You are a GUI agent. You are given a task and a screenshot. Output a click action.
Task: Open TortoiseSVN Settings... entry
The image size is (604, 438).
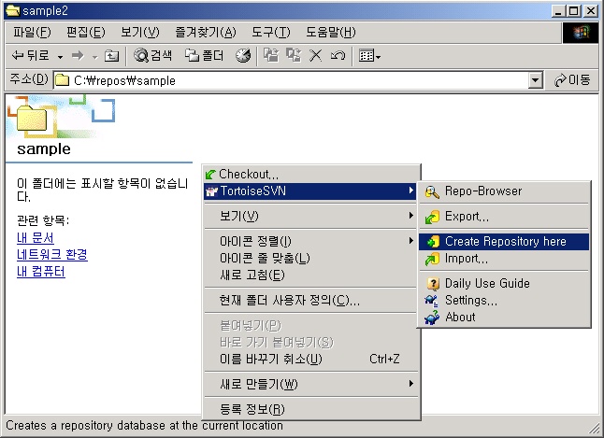(x=470, y=300)
